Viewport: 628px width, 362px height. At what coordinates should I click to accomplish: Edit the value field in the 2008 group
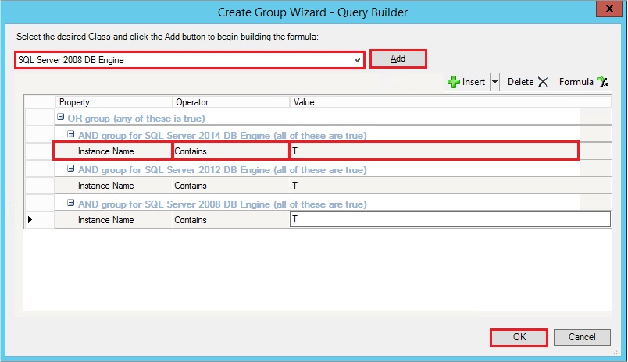click(450, 219)
